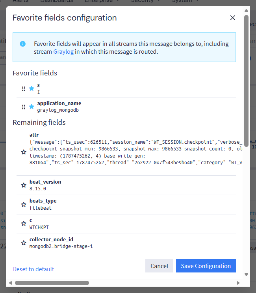Select the collector_node_id label
This screenshot has height=293, width=256.
52,239
